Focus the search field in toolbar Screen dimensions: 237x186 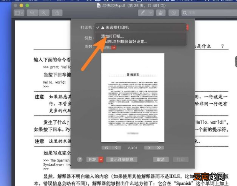pyautogui.click(x=209, y=13)
